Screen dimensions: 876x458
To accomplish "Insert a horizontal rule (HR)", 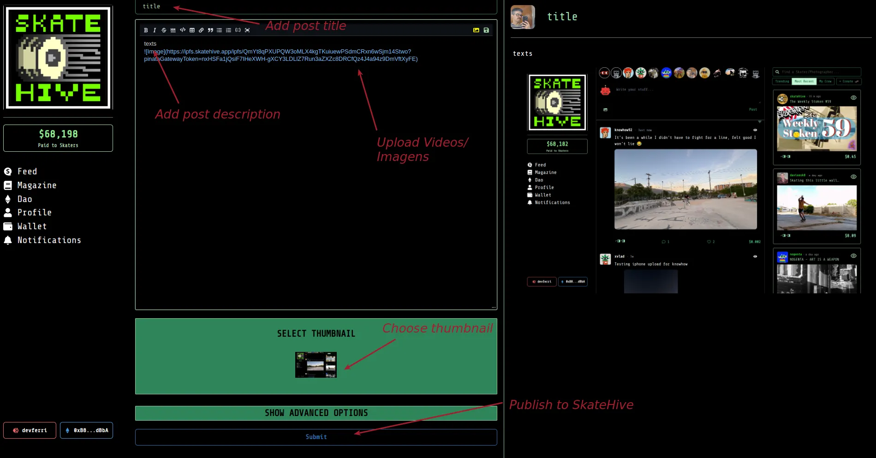I will pos(173,30).
